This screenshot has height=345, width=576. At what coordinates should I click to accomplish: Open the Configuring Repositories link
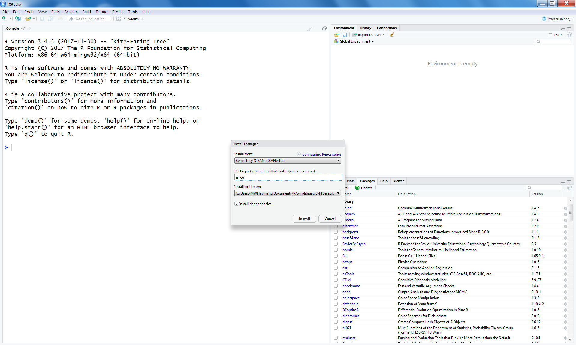point(321,154)
